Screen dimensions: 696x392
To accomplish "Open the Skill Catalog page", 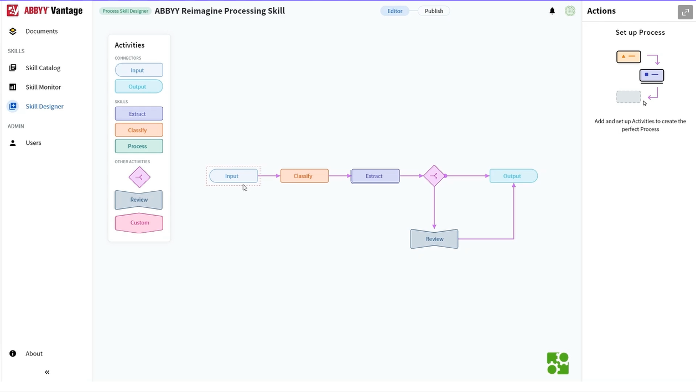I will (x=43, y=68).
